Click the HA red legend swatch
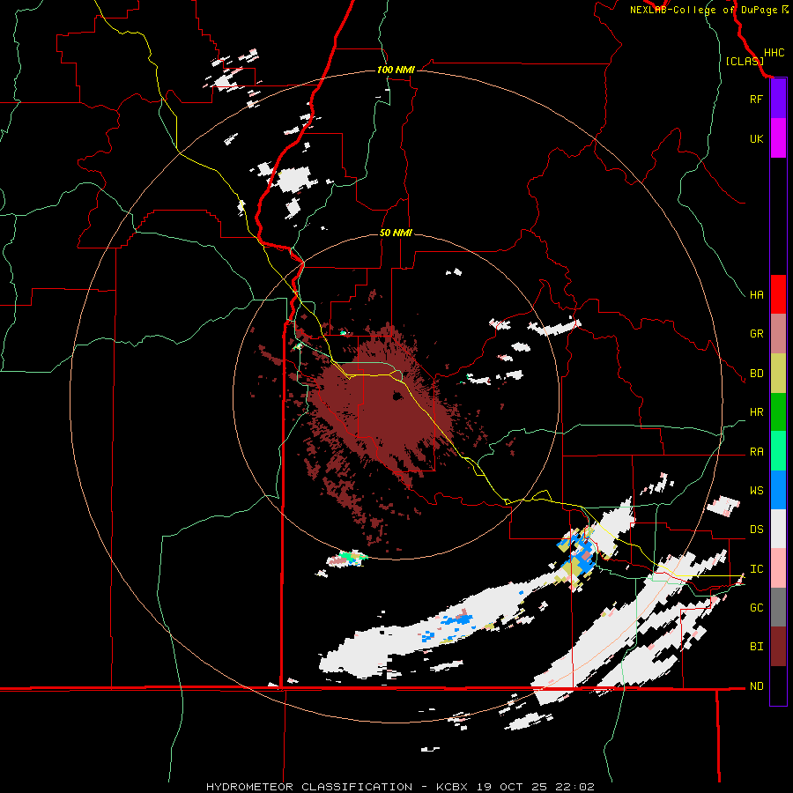Image resolution: width=793 pixels, height=793 pixels. point(778,294)
